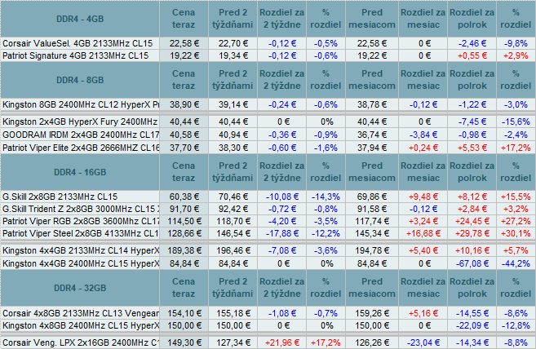Viewport: 536px width, 349px height.
Task: Click Pred 2 týždňami header in DDR4 - 8GB section
Action: click(233, 80)
